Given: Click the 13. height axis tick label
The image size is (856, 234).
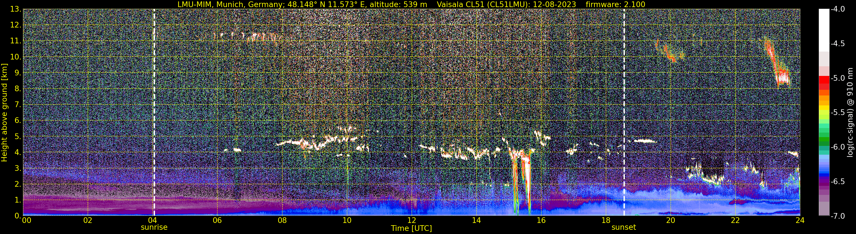Looking at the screenshot, I should click(x=16, y=9).
